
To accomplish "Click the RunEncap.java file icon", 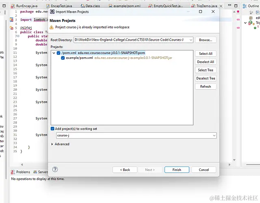I will click(13, 6).
